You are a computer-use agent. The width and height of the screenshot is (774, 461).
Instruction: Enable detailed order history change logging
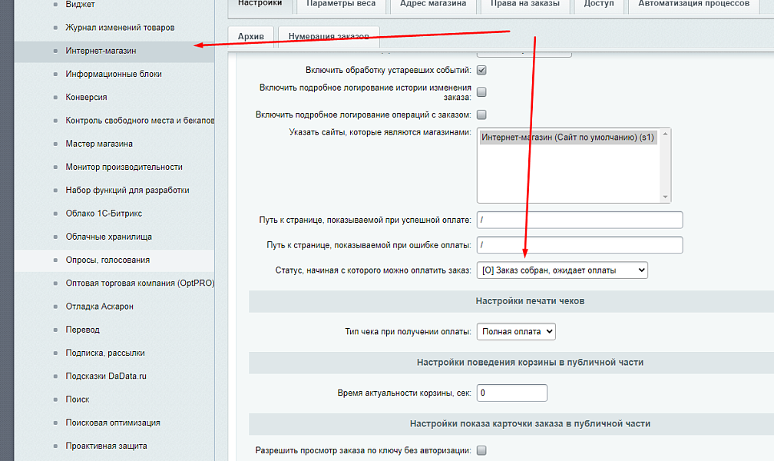click(x=482, y=92)
